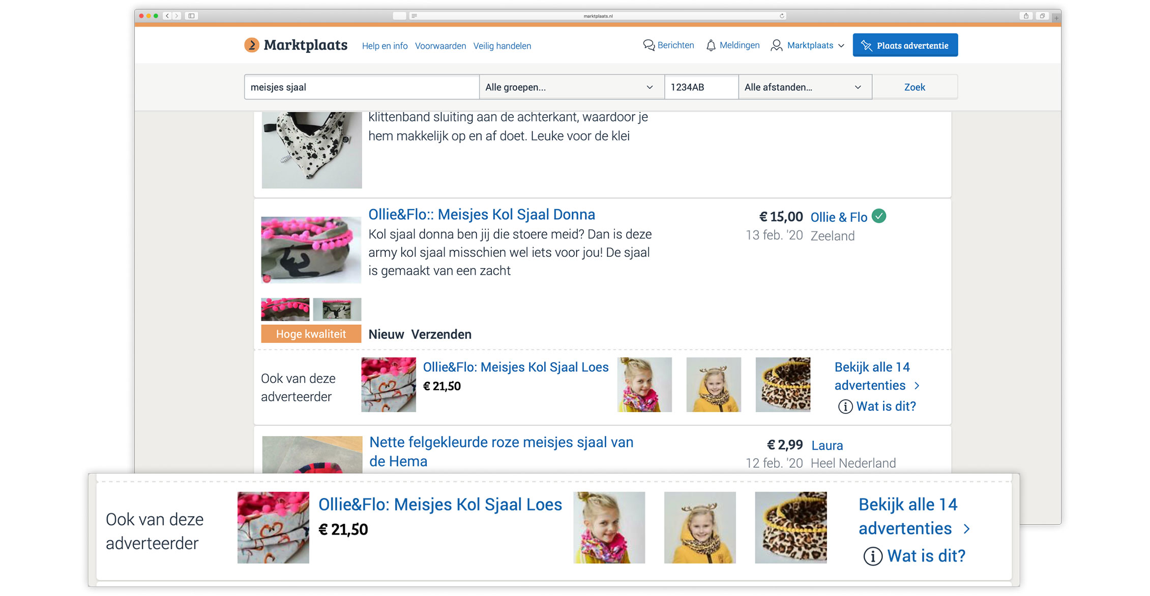Image resolution: width=1150 pixels, height=596 pixels.
Task: Click the arrow after 'Bekijk alle 14 advertenties' in callout
Action: pyautogui.click(x=967, y=529)
